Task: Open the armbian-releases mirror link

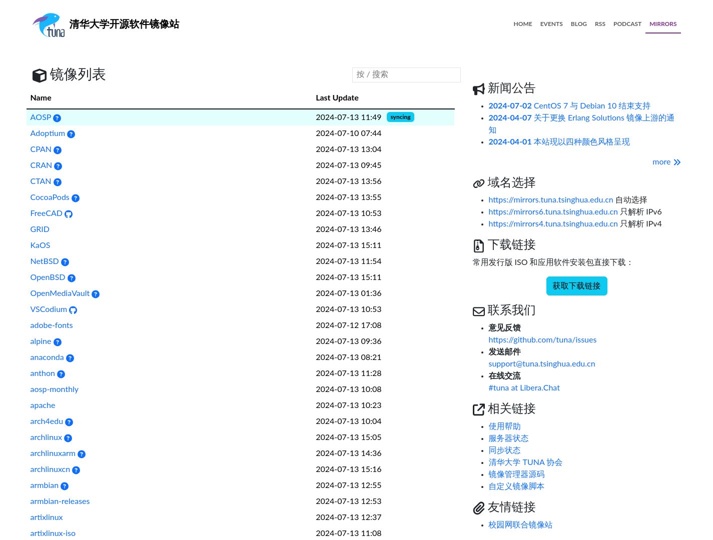Action: (x=60, y=501)
